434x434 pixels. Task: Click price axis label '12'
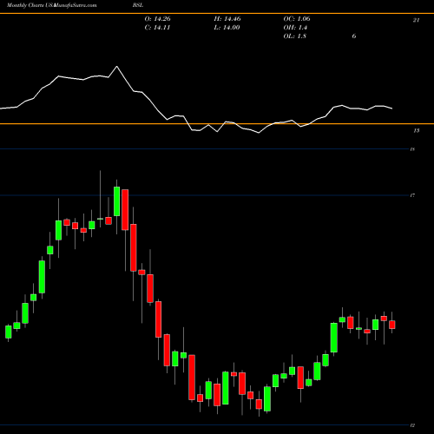tap(412, 425)
